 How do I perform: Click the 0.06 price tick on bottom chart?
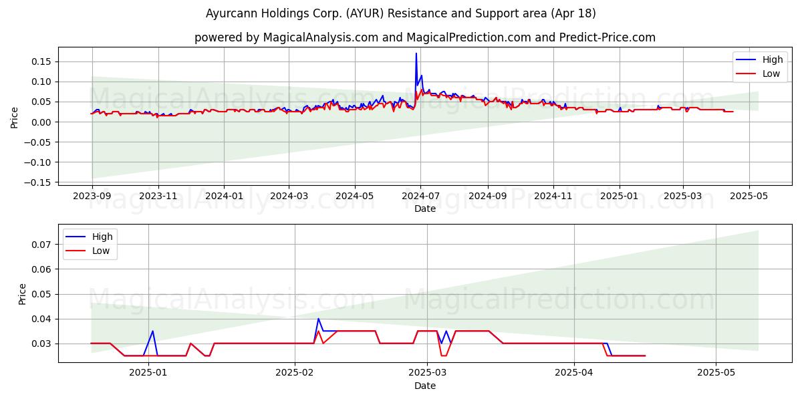click(x=42, y=269)
